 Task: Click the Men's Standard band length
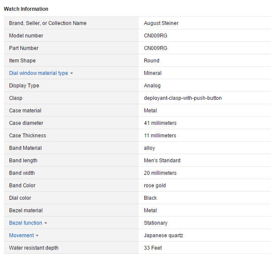(162, 161)
